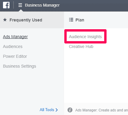Go to Business Settings
The image size is (128, 115).
20,66
